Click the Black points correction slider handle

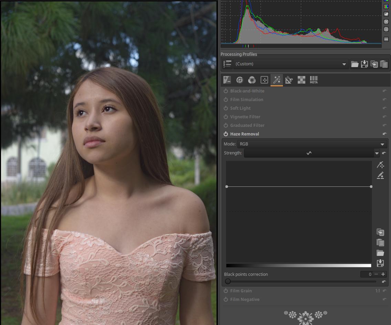[228, 281]
